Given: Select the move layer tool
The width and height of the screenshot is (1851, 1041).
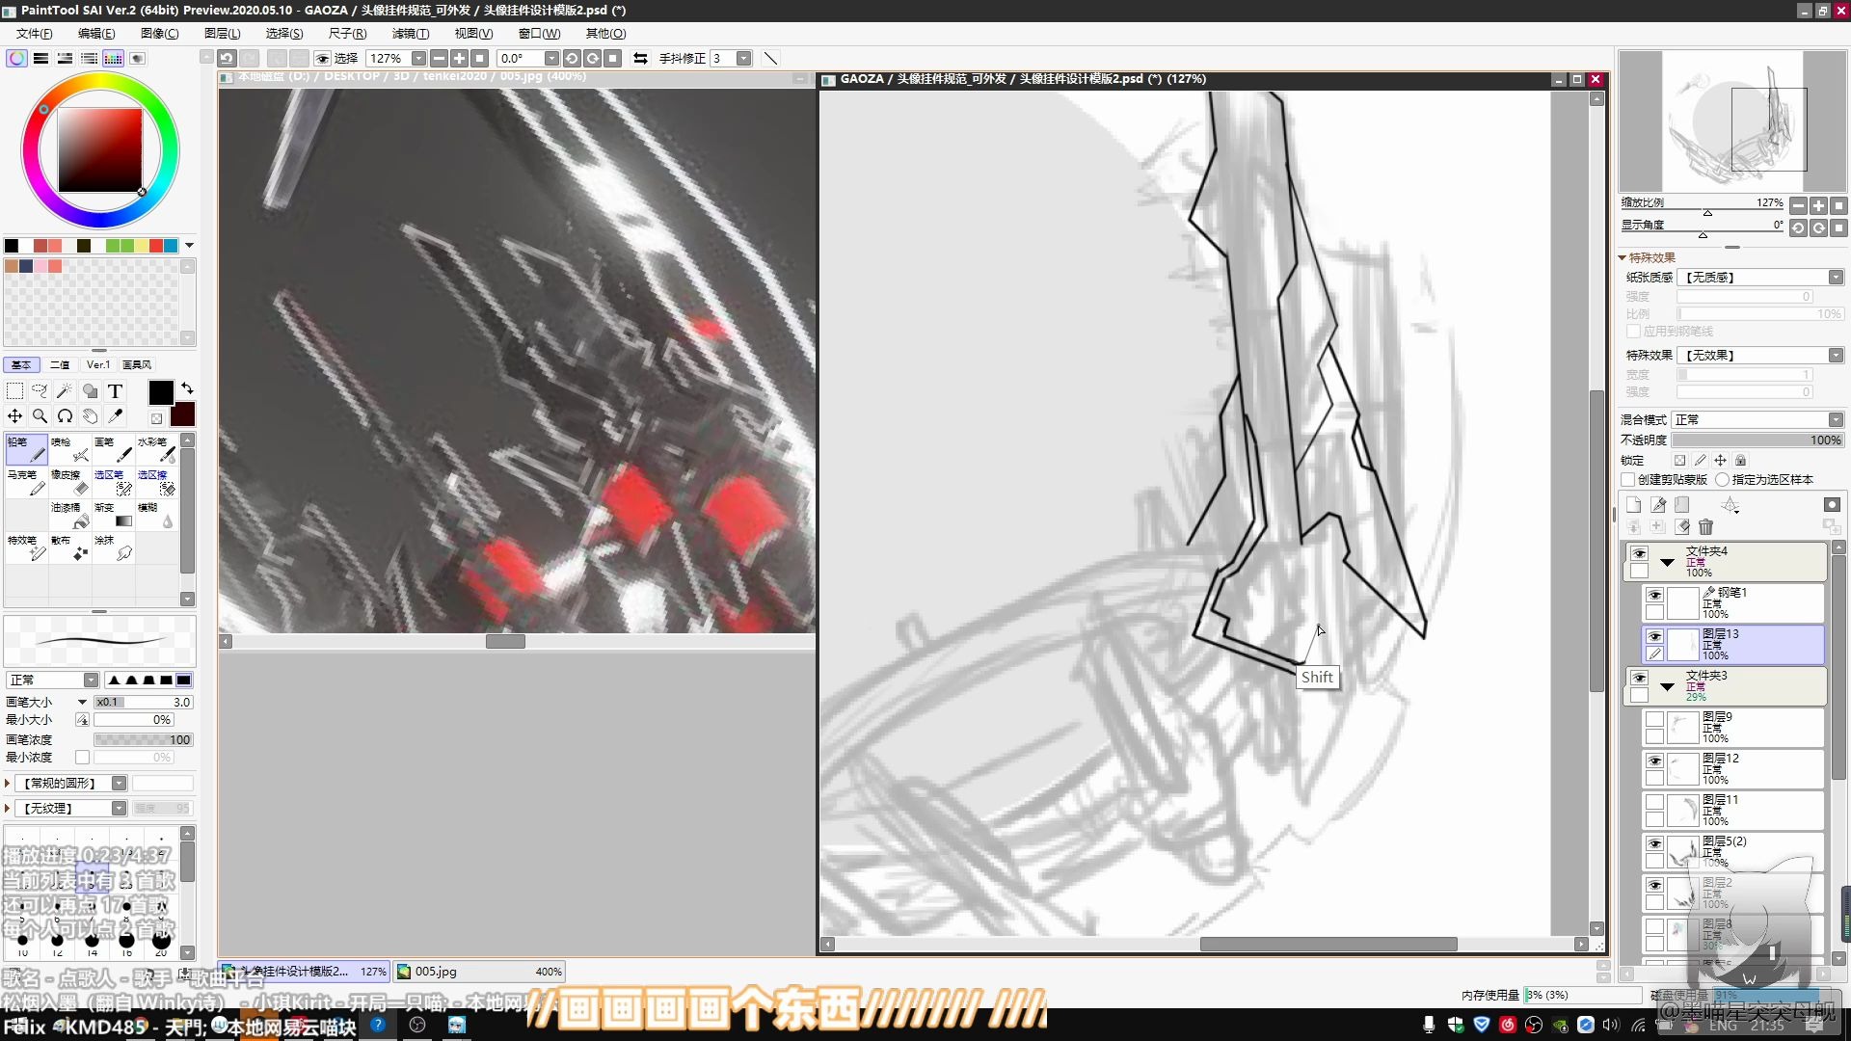Looking at the screenshot, I should [15, 416].
